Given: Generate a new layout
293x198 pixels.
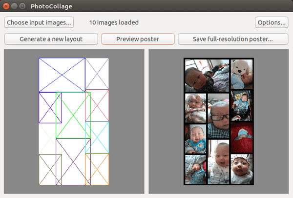Looking at the screenshot, I should point(51,39).
